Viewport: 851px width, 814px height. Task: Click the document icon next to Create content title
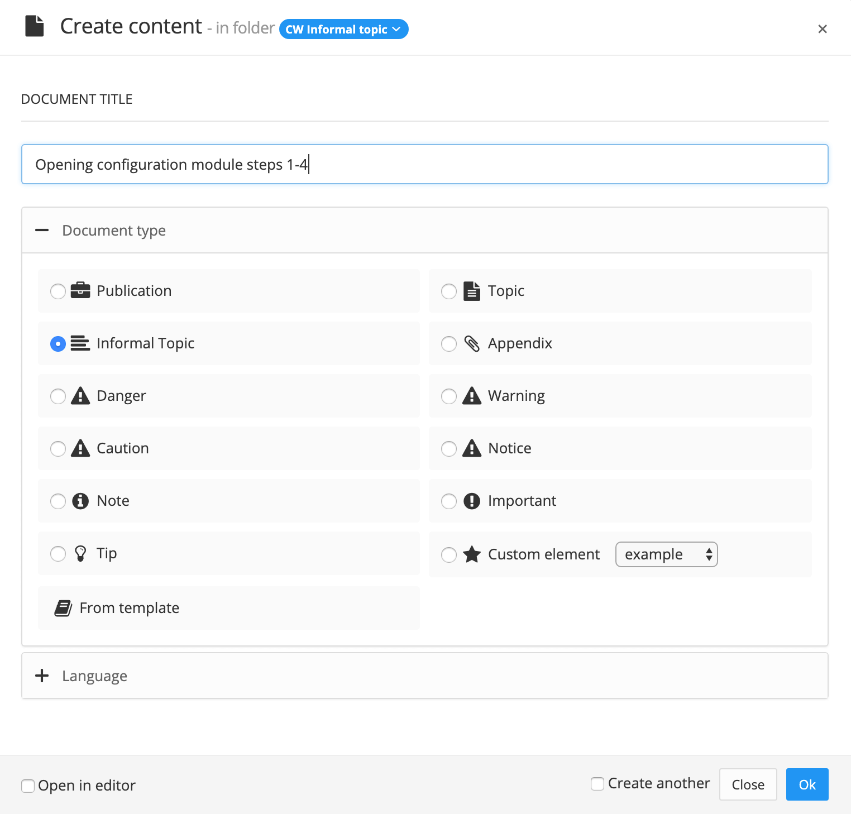point(35,26)
